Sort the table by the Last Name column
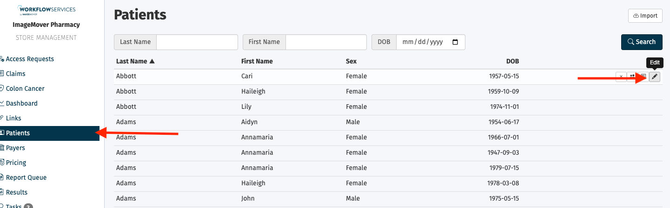Viewport: 670px width, 208px height. pyautogui.click(x=135, y=61)
